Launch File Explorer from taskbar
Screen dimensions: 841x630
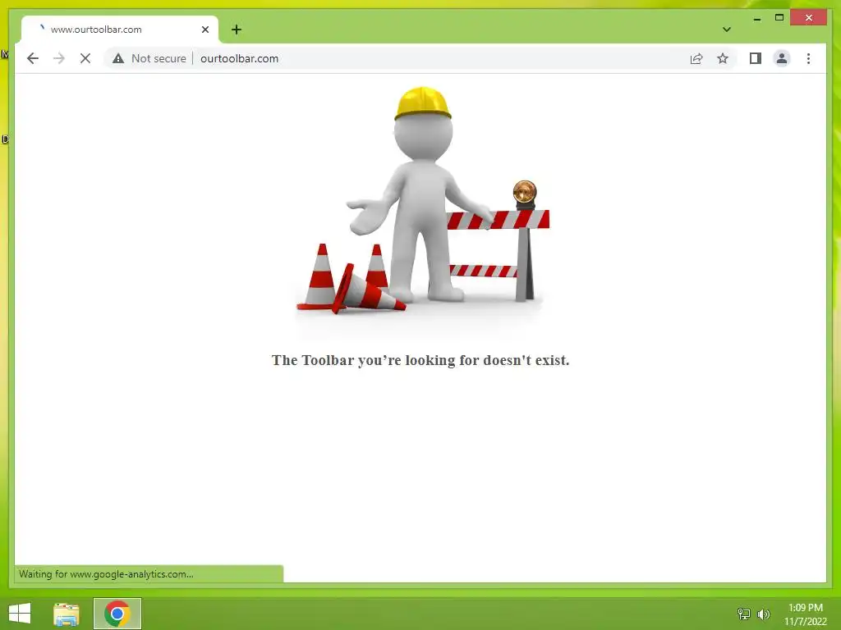point(67,614)
